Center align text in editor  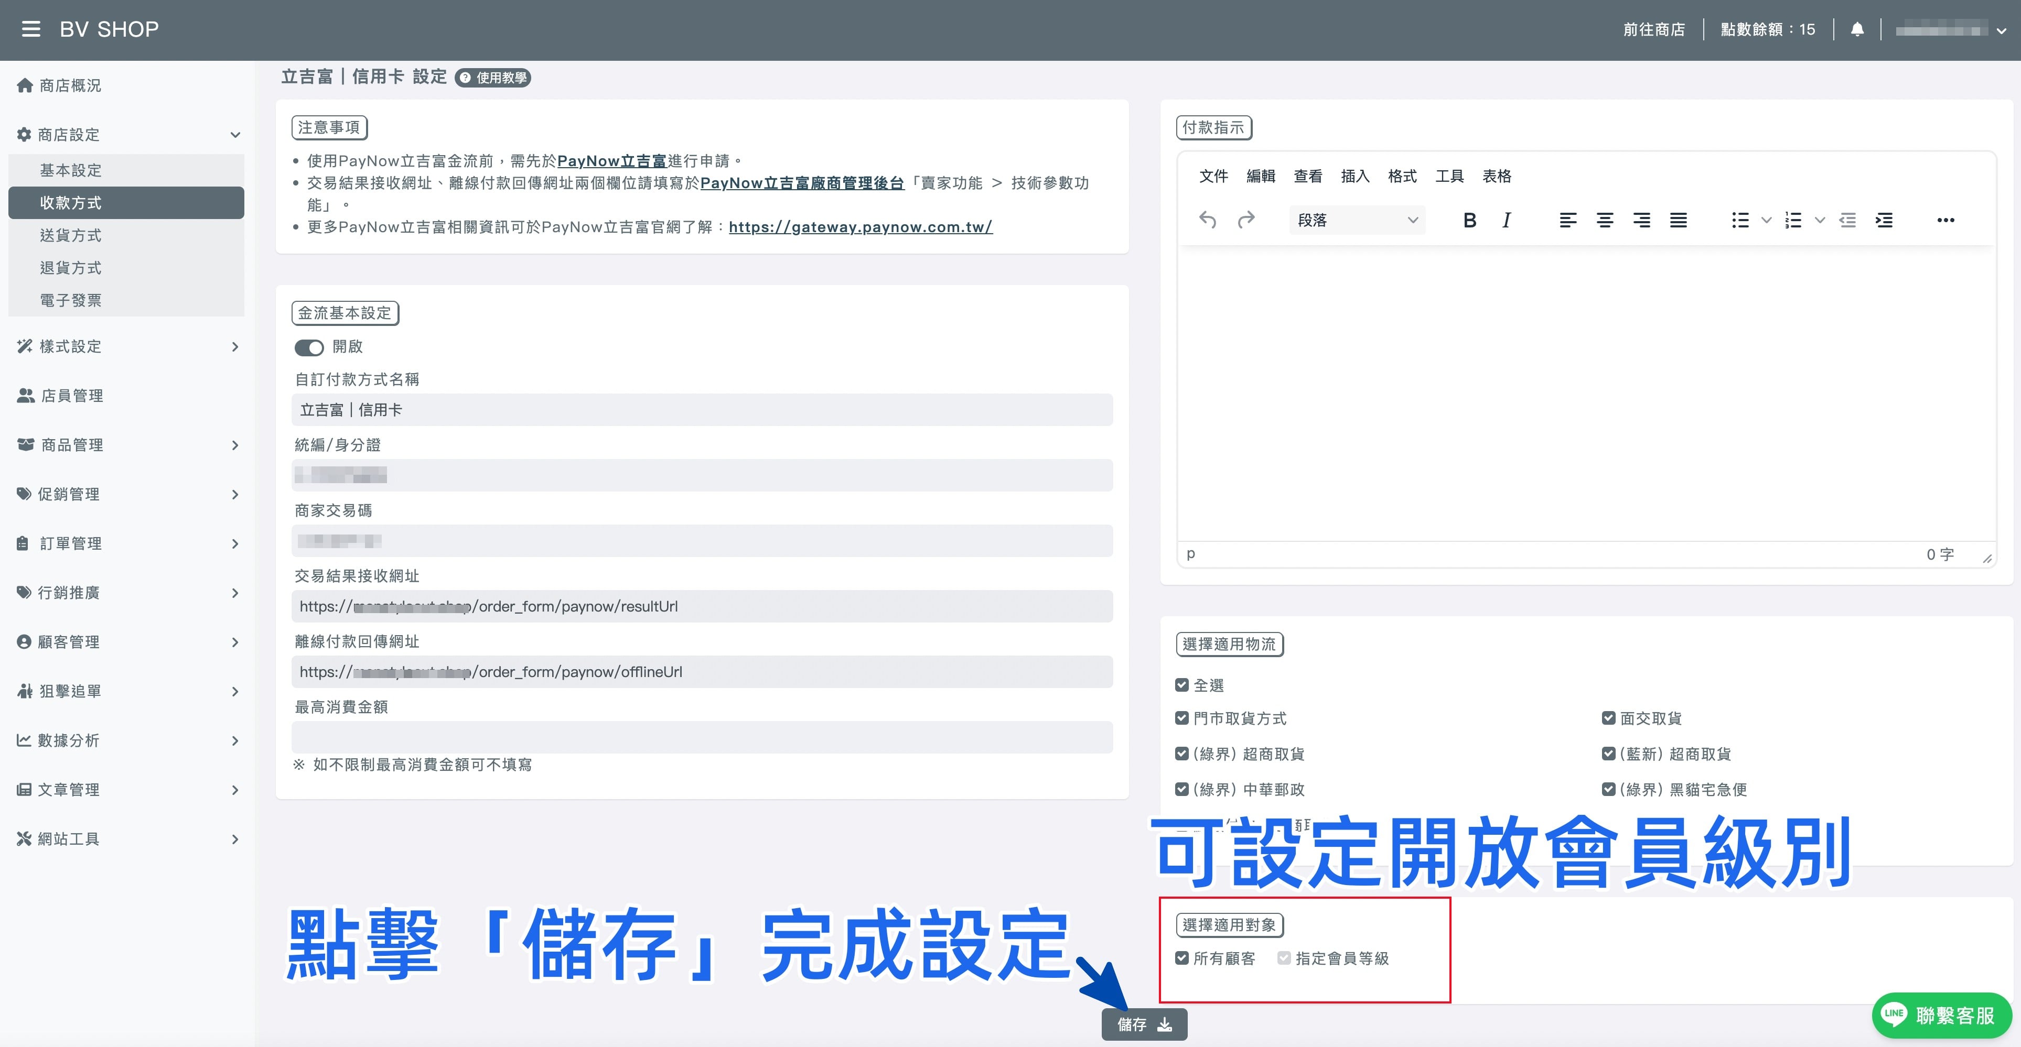1605,221
